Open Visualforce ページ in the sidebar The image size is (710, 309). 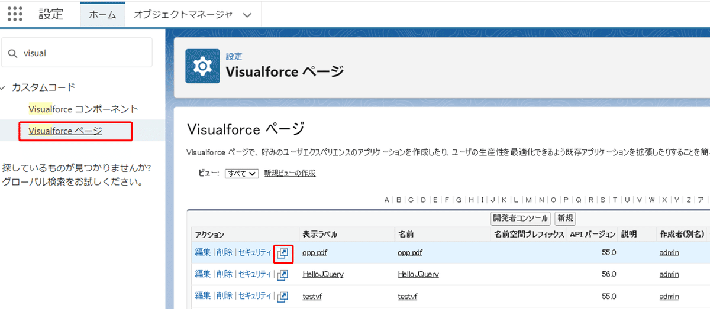65,131
